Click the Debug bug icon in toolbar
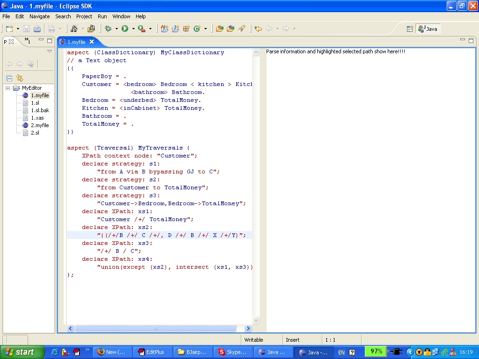479x359 pixels. point(108,29)
